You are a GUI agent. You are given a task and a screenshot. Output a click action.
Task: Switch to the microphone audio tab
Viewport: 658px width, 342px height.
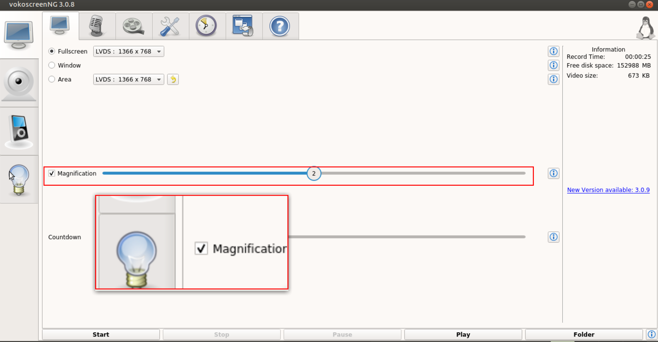click(x=97, y=26)
